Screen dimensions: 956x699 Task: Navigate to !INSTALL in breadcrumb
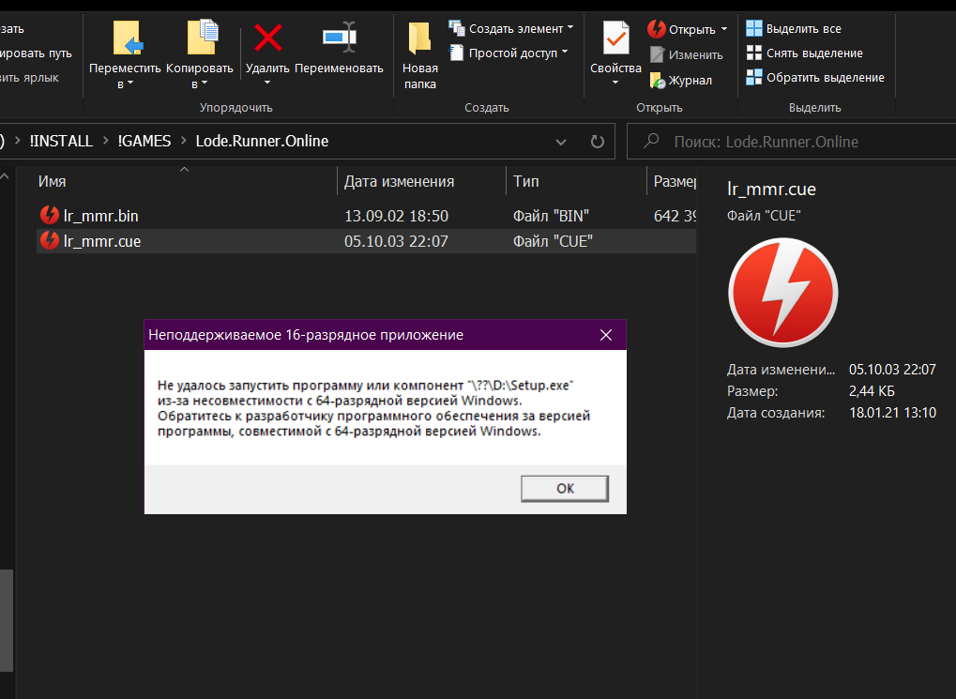pyautogui.click(x=61, y=141)
